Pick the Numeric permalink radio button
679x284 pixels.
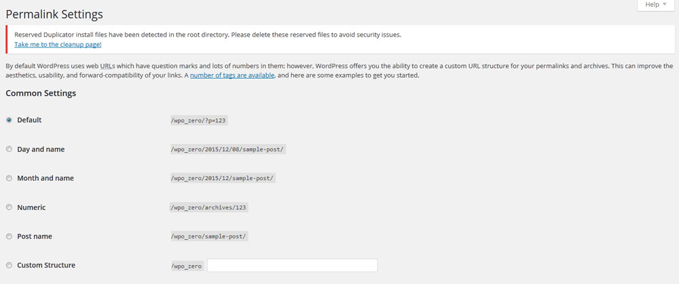tap(9, 207)
